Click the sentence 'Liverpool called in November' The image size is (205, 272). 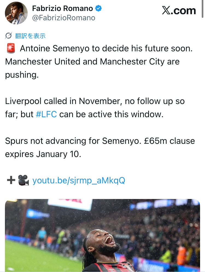click(x=63, y=101)
